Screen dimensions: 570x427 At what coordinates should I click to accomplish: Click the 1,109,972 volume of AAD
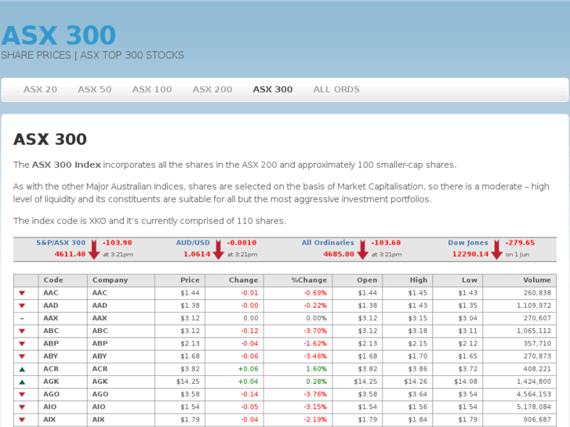tap(534, 306)
